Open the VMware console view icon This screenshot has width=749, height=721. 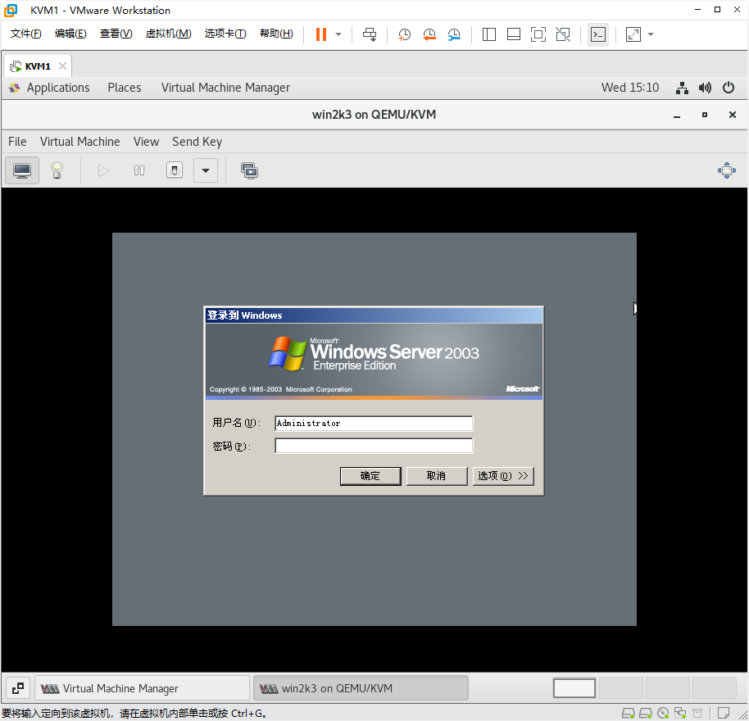(x=598, y=34)
